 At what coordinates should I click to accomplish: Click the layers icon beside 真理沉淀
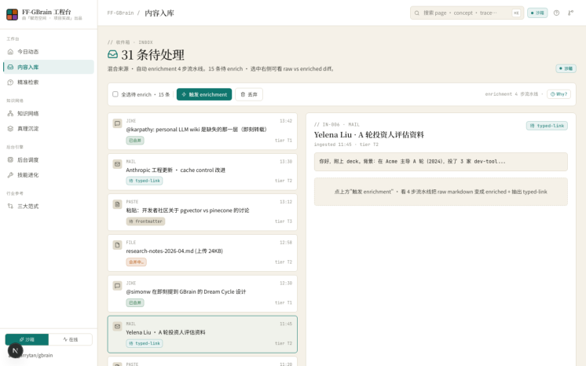10,129
